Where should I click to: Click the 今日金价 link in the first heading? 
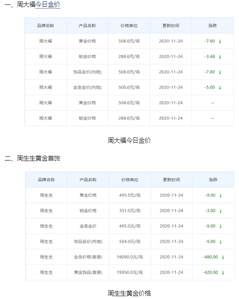pyautogui.click(x=48, y=5)
